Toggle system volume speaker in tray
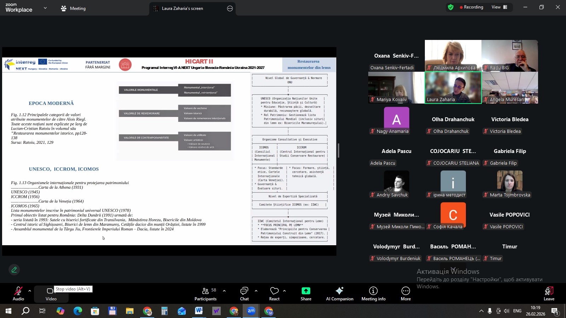 click(x=507, y=311)
